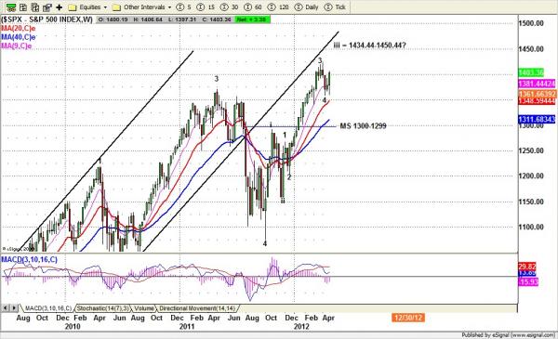
Task: Select the 30 minute interval
Action: click(x=230, y=7)
